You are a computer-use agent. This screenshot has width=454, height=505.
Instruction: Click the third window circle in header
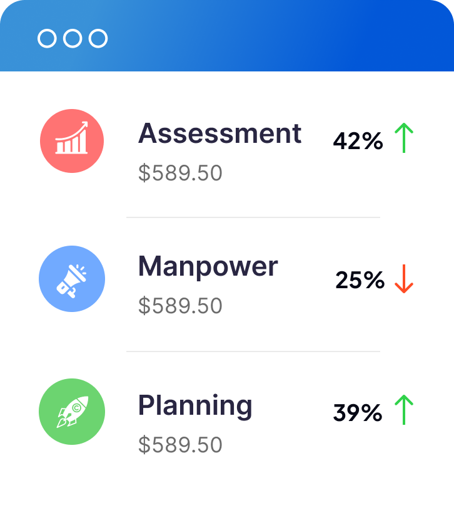coord(98,38)
